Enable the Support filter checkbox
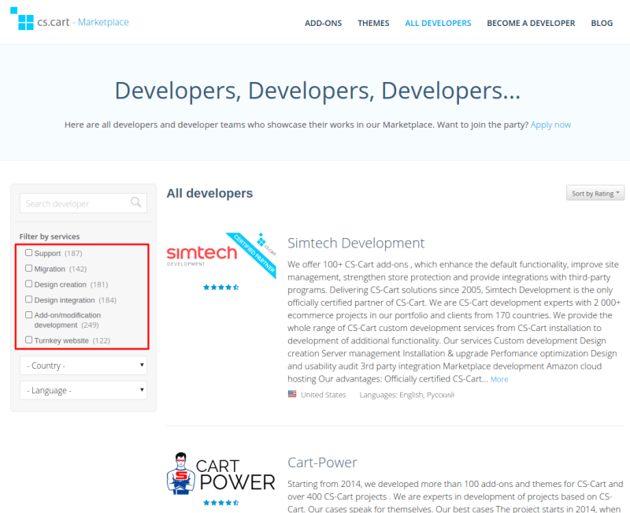Screen dimensions: 630x513 coord(28,252)
